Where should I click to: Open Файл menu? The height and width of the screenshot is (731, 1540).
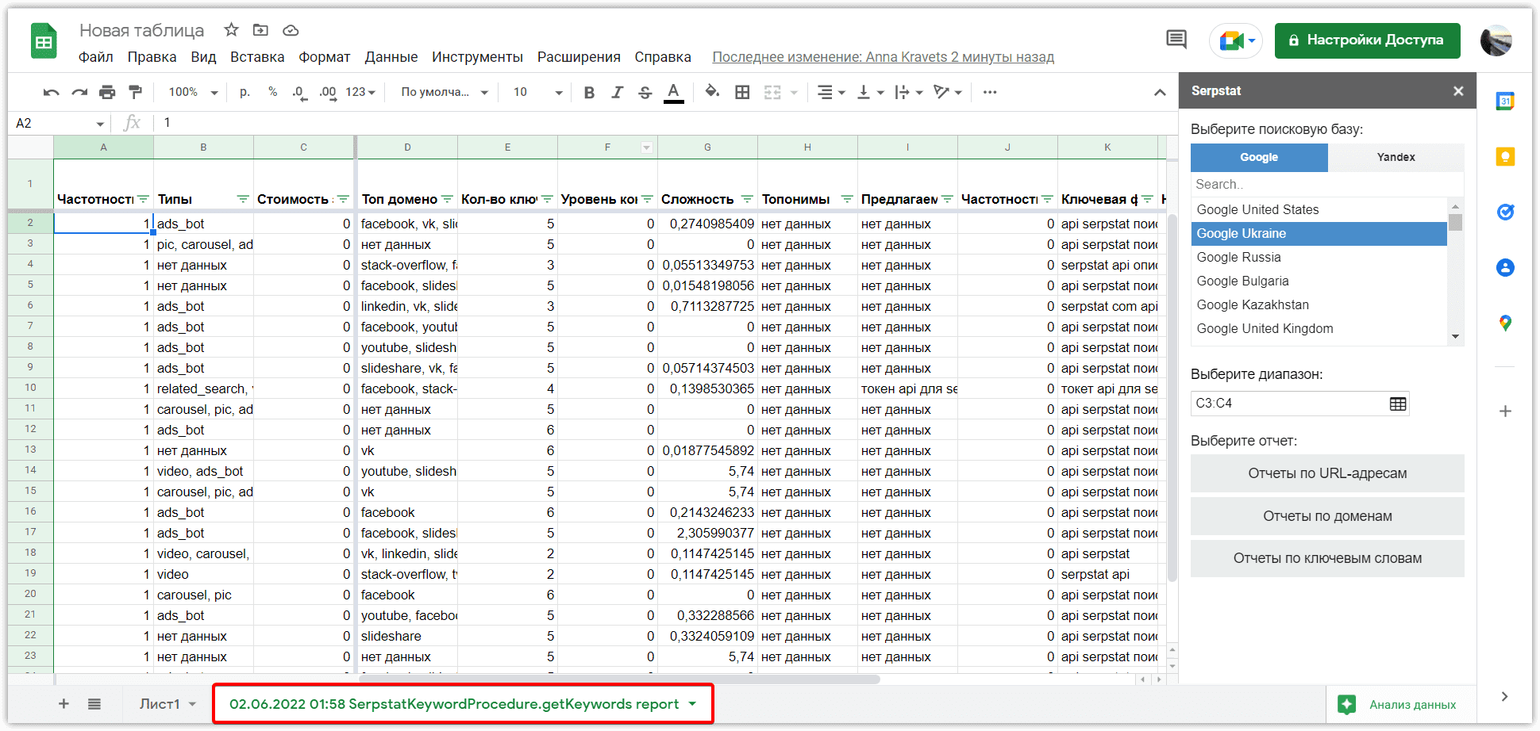pyautogui.click(x=96, y=57)
